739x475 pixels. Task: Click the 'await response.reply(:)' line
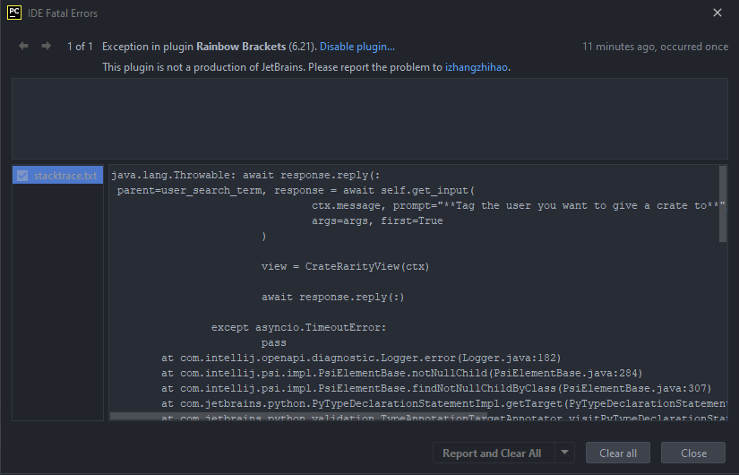pos(332,298)
